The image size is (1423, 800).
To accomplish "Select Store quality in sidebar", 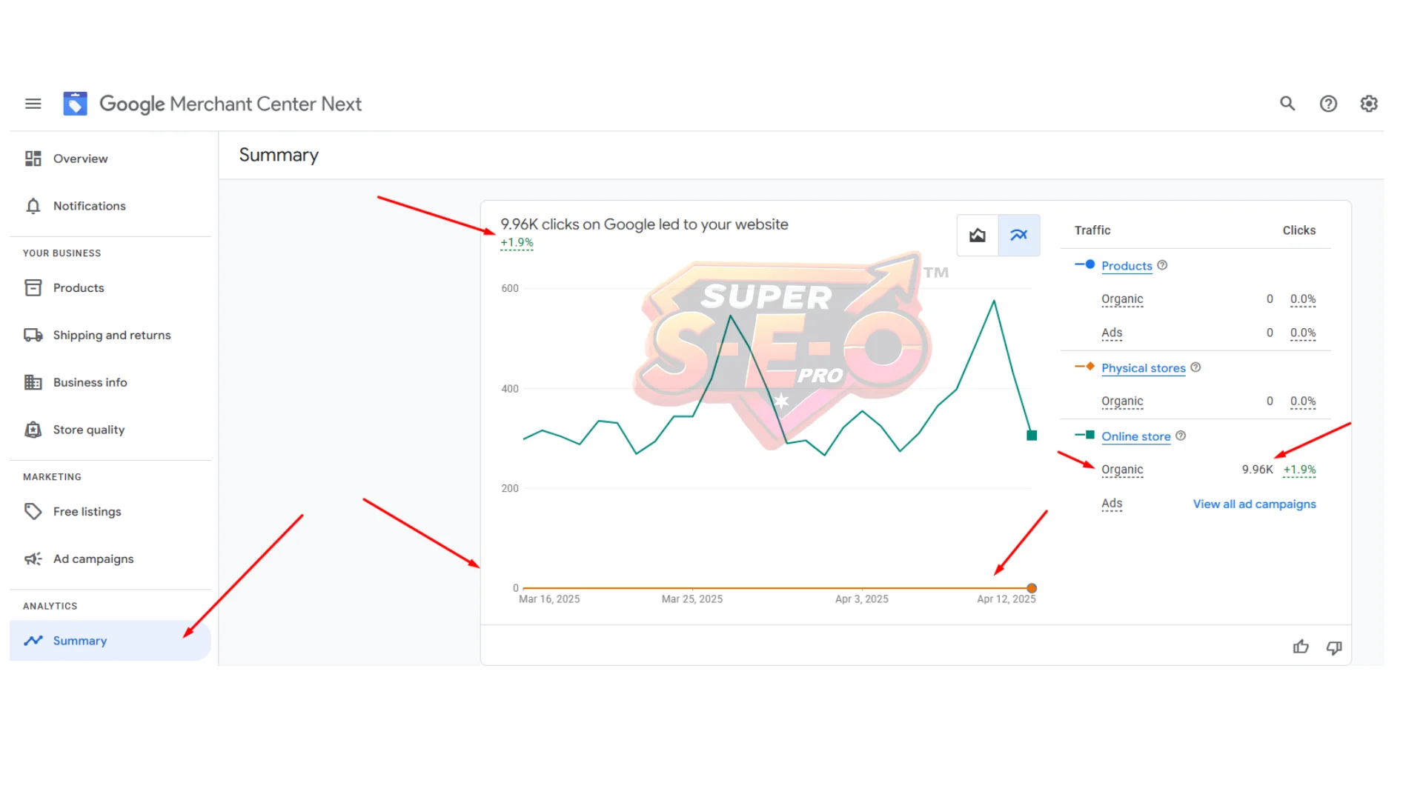I will [88, 430].
